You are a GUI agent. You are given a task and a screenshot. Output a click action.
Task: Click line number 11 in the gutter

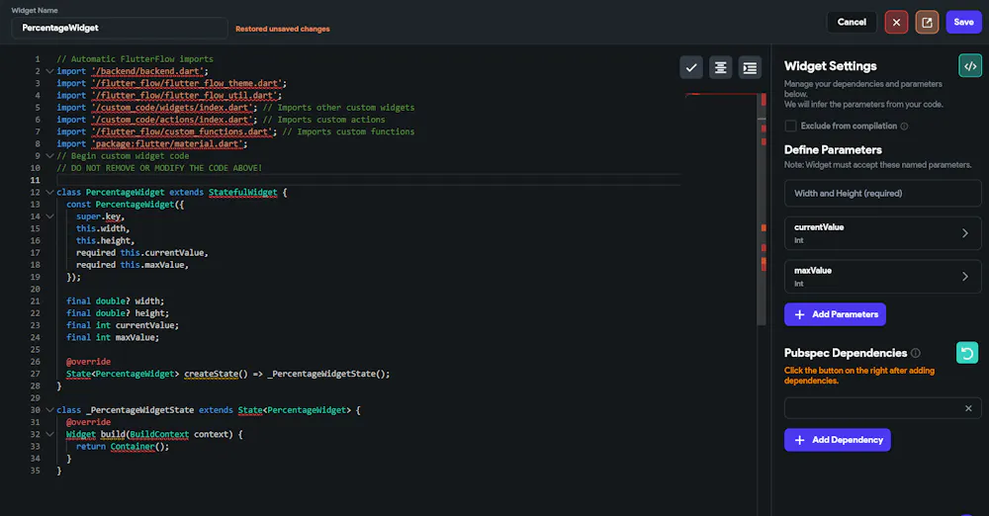(36, 181)
